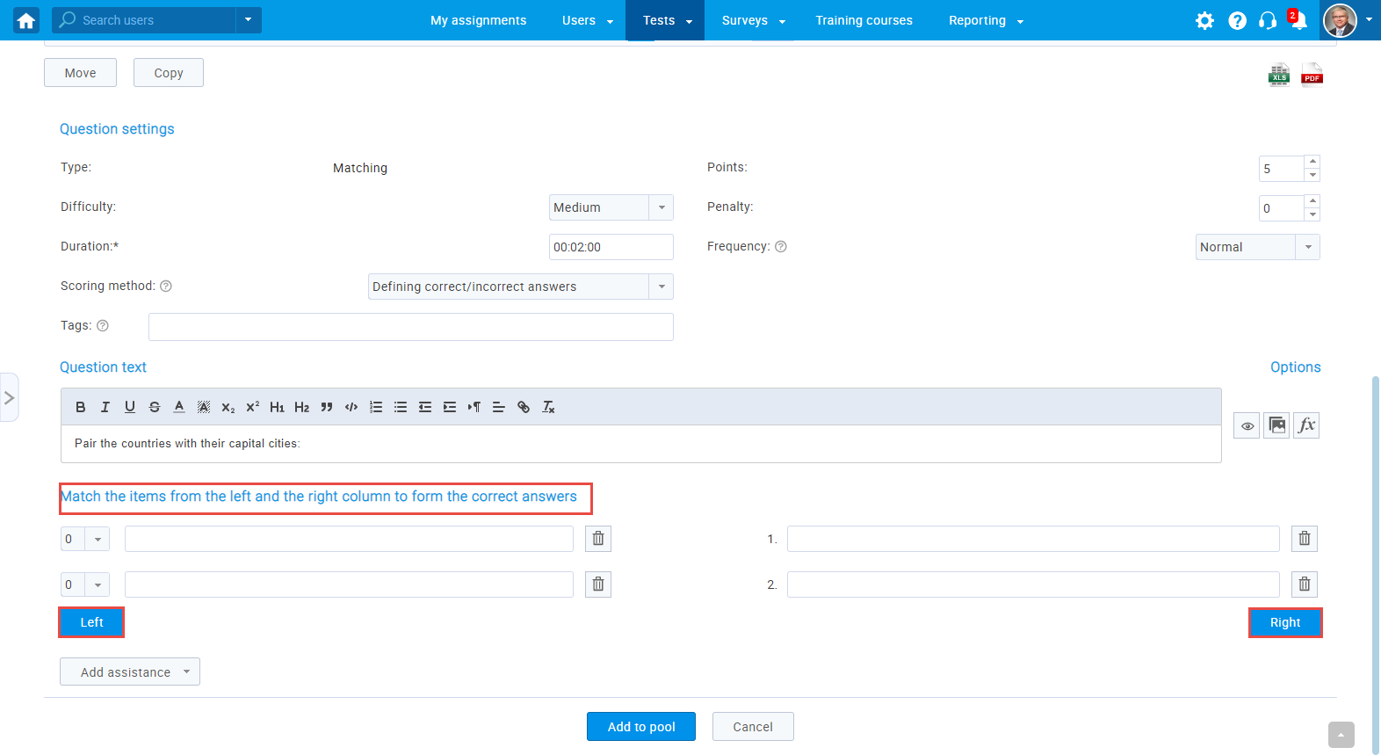Expand the Difficulty dropdown
This screenshot has width=1381, height=755.
662,207
